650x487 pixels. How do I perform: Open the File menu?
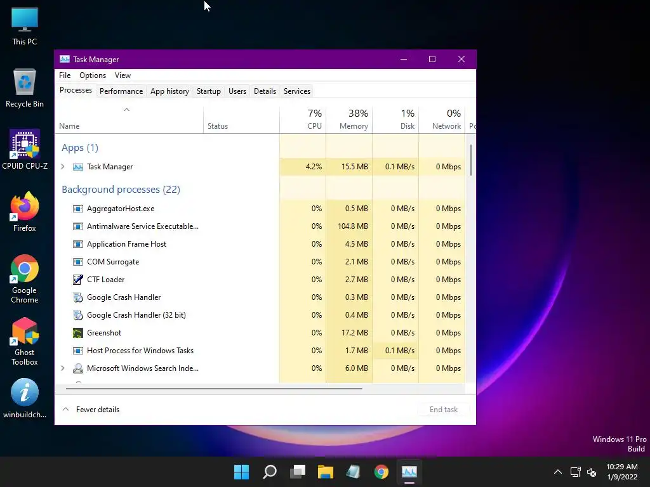tap(65, 75)
